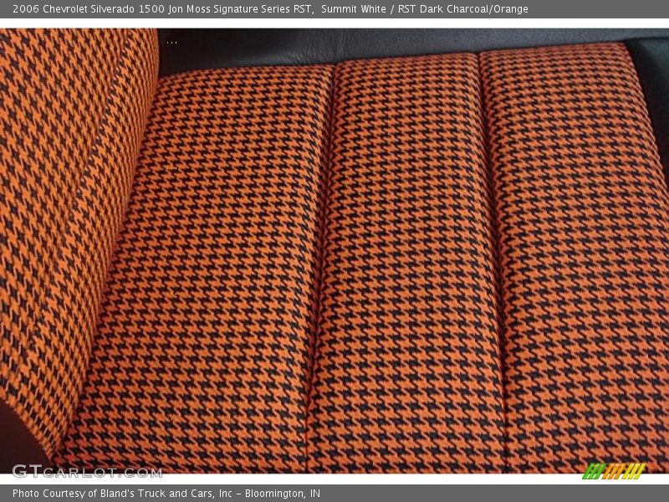Screen dimensions: 669x502
Task: Click the right houndstooth seat cushion panel
Action: [577, 251]
